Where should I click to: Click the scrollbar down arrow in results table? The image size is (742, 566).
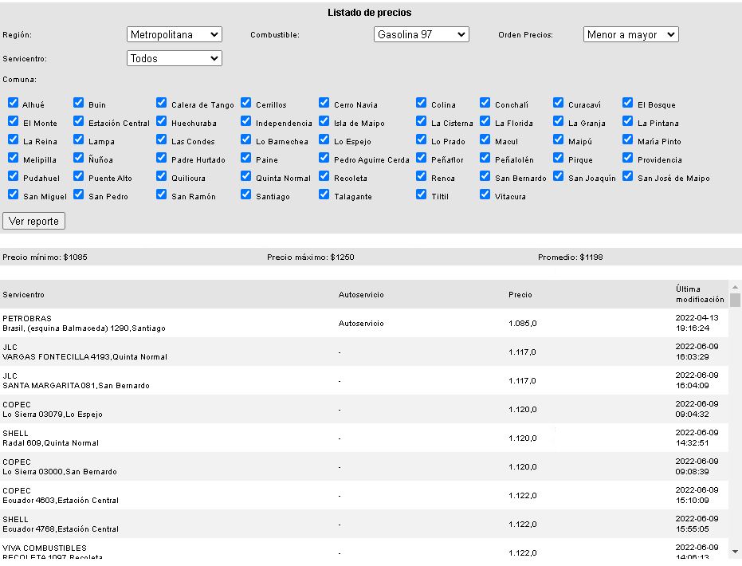point(735,551)
